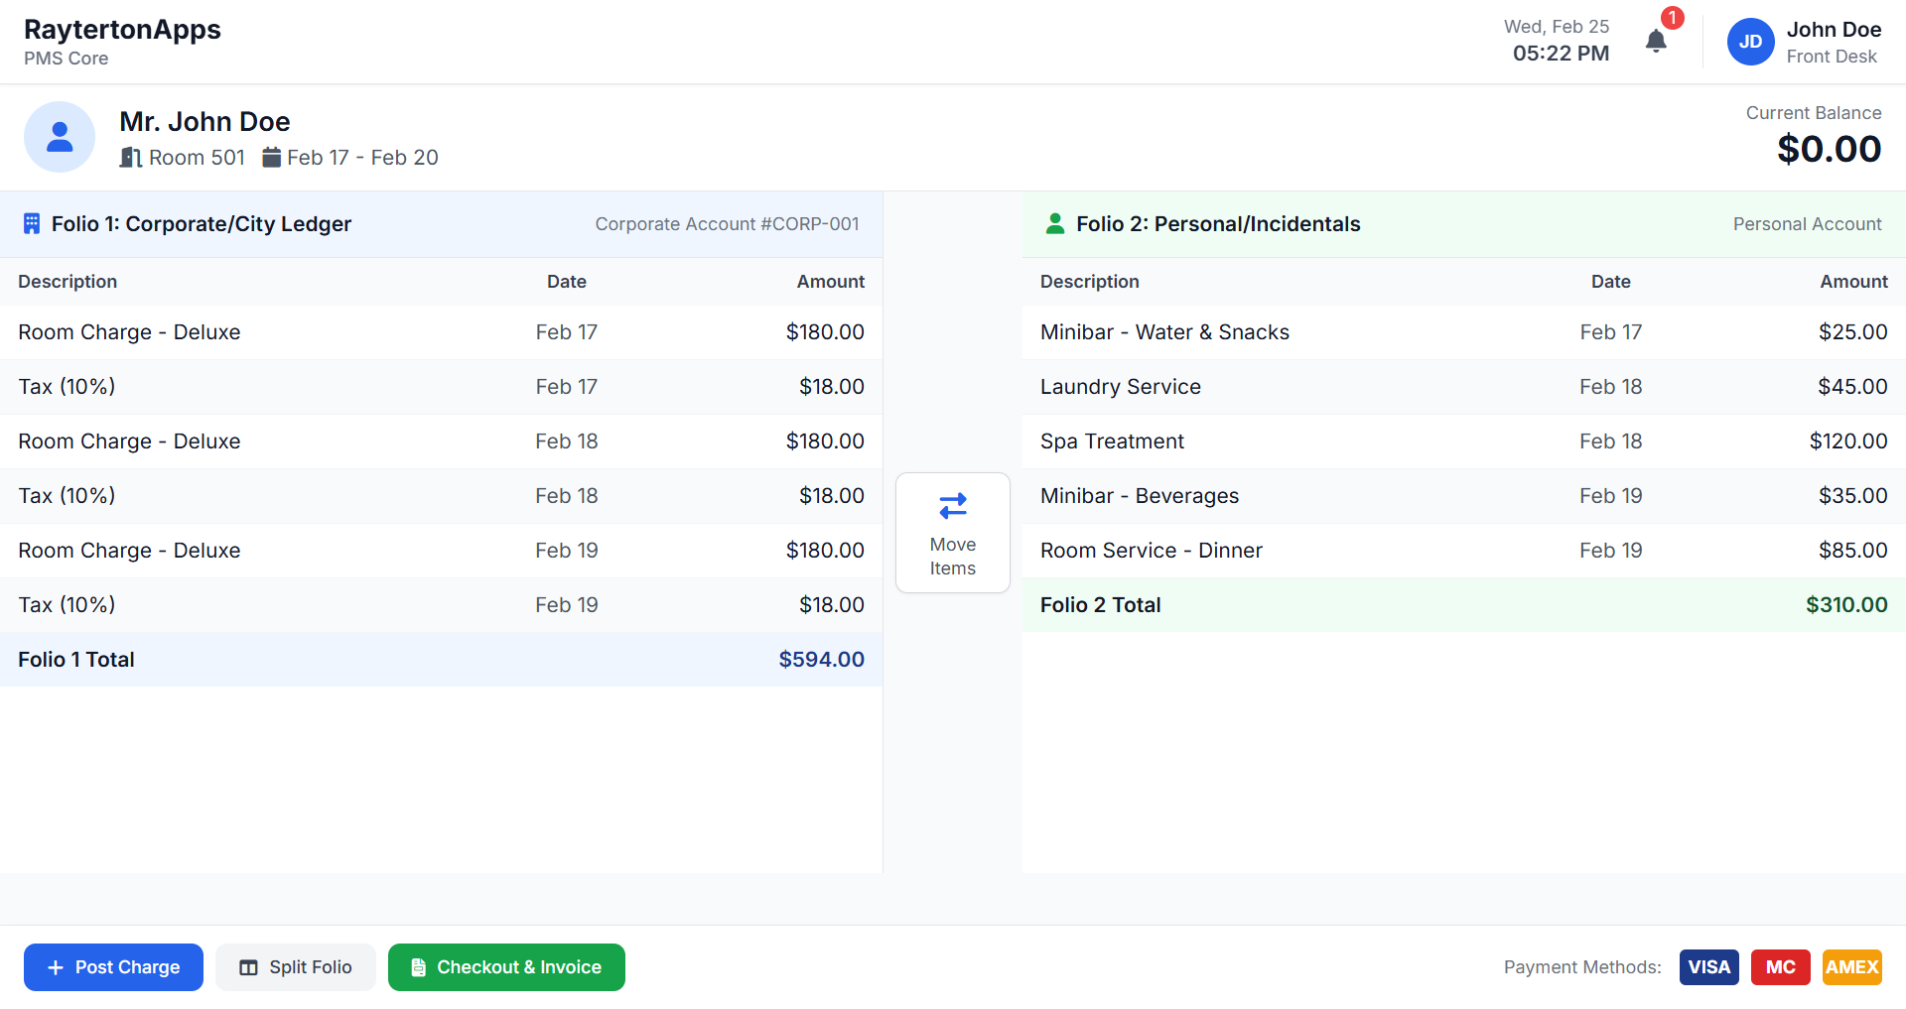The height and width of the screenshot is (1009, 1906).
Task: Select the Spa Treatment charge row
Action: 1463,441
